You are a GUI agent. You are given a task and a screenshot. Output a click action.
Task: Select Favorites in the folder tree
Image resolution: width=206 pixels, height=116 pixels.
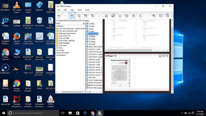point(60,50)
